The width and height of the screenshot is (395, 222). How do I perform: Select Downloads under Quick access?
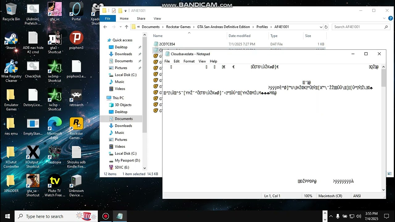(x=123, y=54)
